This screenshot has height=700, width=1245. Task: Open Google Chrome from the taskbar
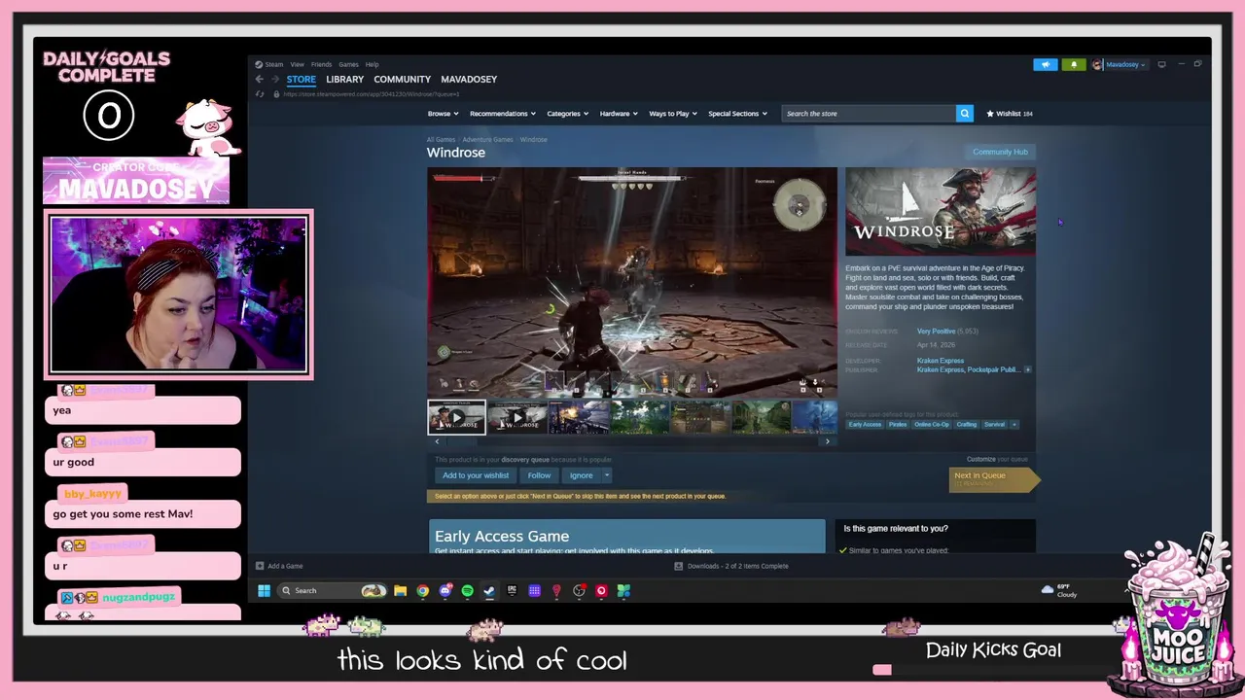[422, 590]
